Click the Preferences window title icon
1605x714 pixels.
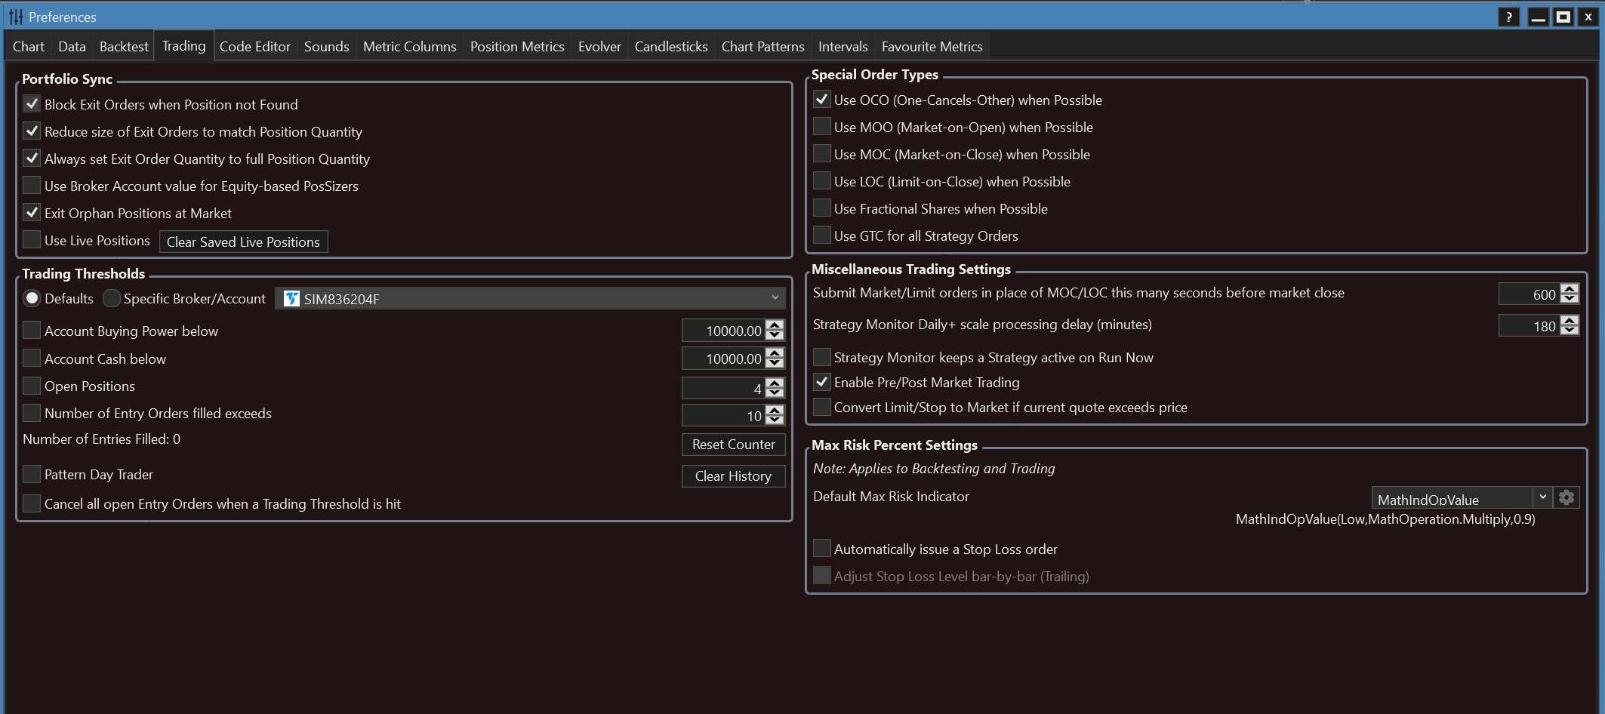(15, 17)
